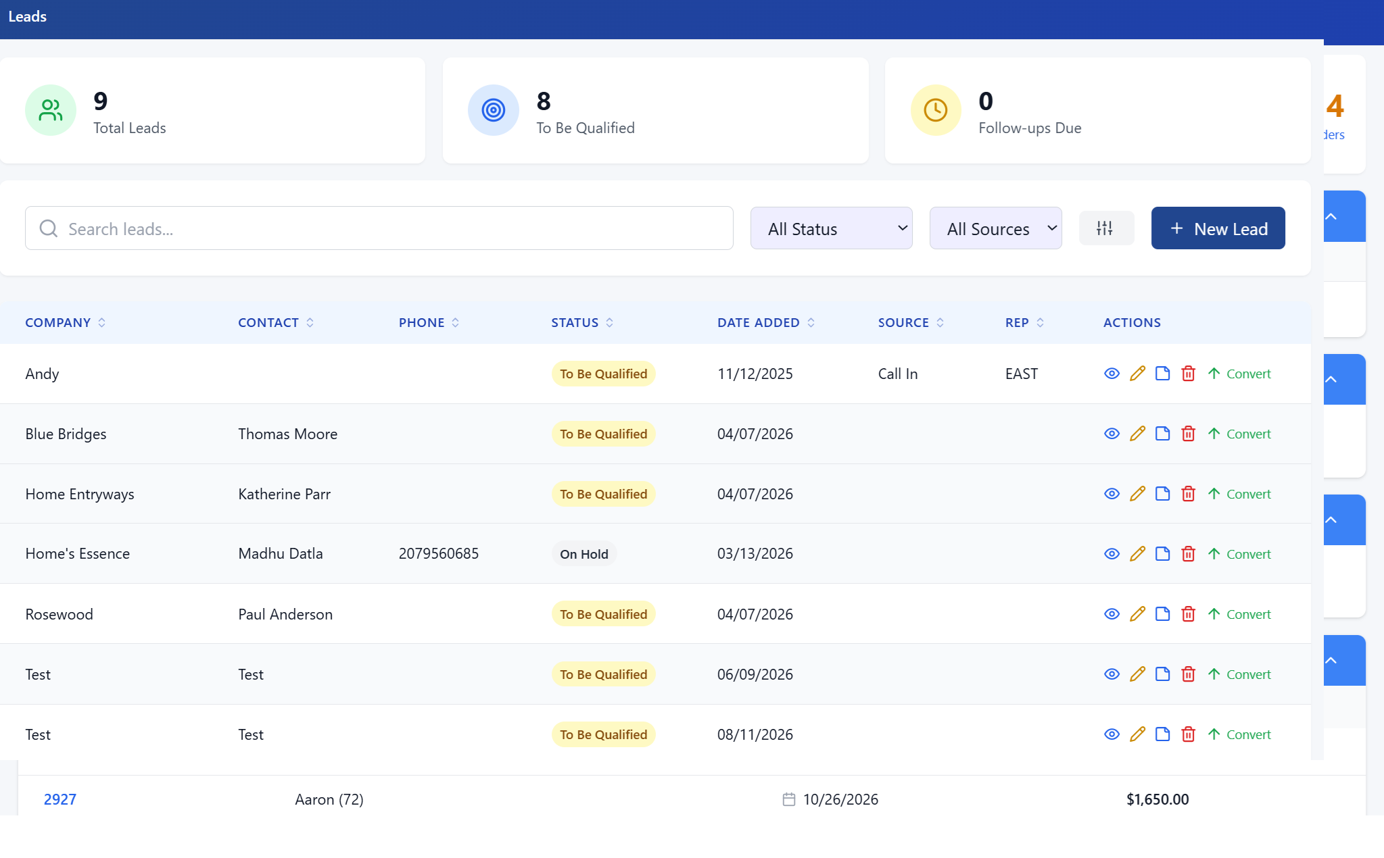This screenshot has height=858, width=1384.
Task: Open the All Sources dropdown
Action: coord(995,228)
